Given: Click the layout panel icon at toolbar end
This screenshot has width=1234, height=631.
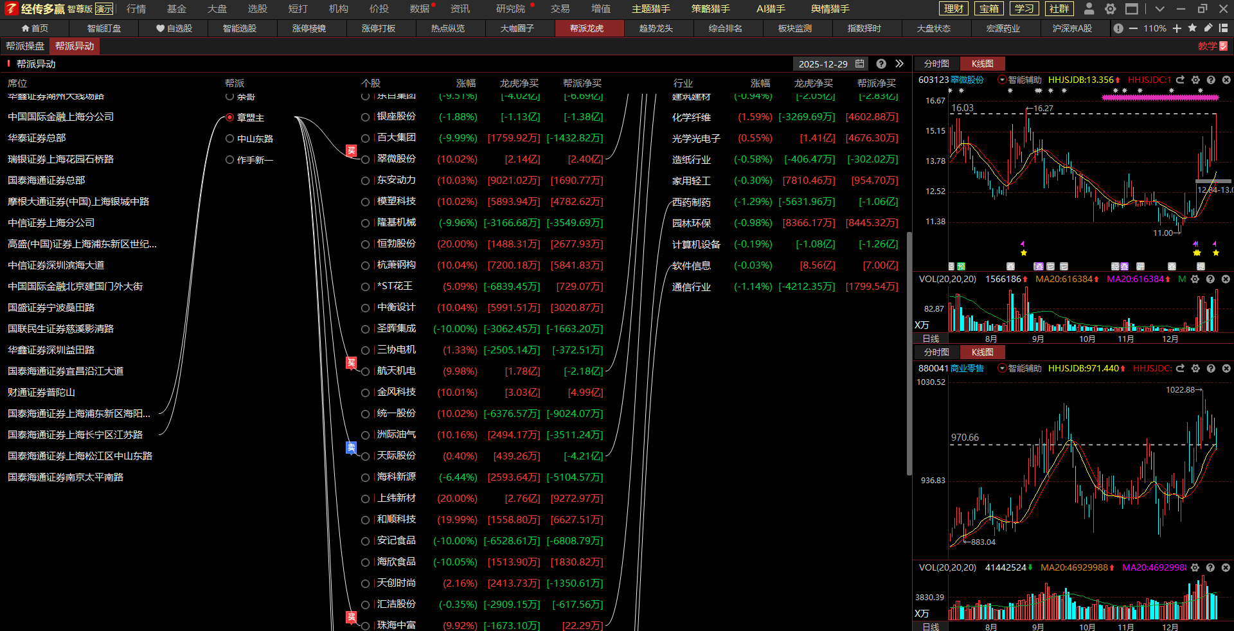Looking at the screenshot, I should 1223,28.
